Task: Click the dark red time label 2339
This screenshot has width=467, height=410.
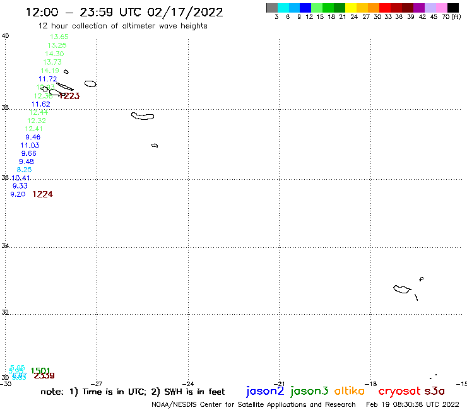Action: (44, 376)
